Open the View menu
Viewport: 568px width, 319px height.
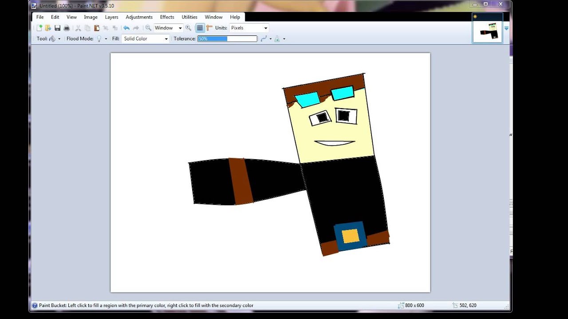[71, 17]
